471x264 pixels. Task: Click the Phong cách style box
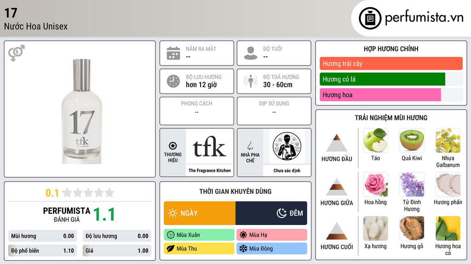pyautogui.click(x=197, y=111)
